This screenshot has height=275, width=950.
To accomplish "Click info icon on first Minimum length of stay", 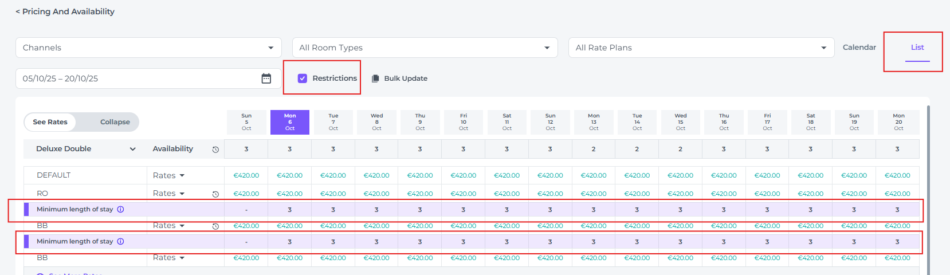I will pos(120,210).
